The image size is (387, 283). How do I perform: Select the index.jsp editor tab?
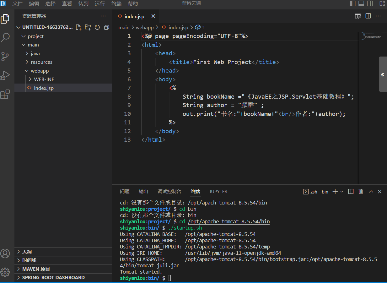(136, 16)
